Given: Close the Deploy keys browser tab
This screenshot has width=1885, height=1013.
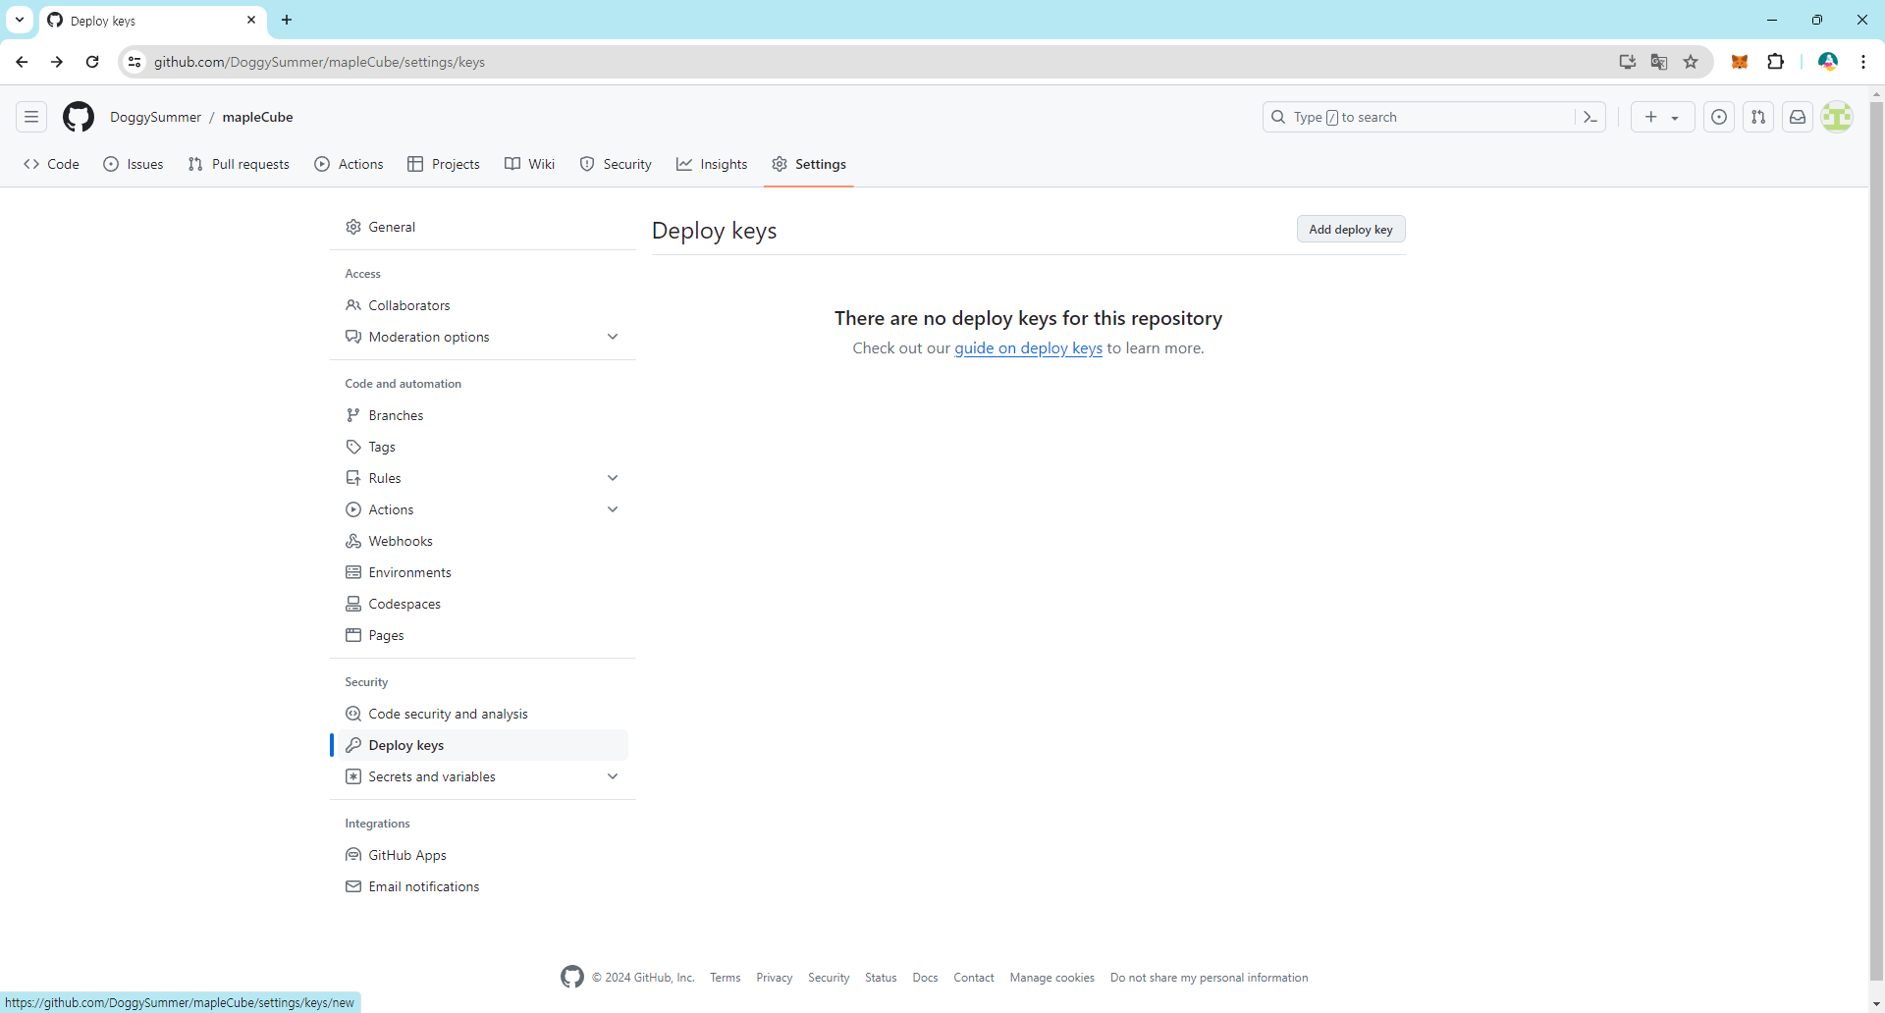Looking at the screenshot, I should pos(251,20).
